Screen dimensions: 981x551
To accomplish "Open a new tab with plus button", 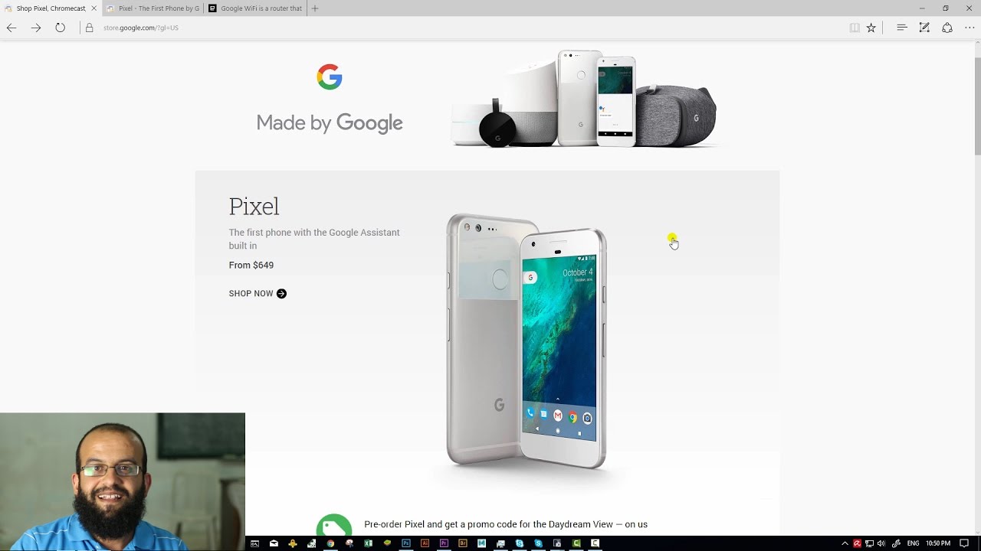I will pyautogui.click(x=315, y=8).
